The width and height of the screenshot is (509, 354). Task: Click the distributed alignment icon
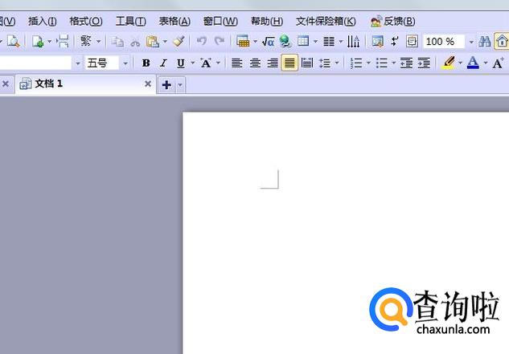click(x=307, y=63)
